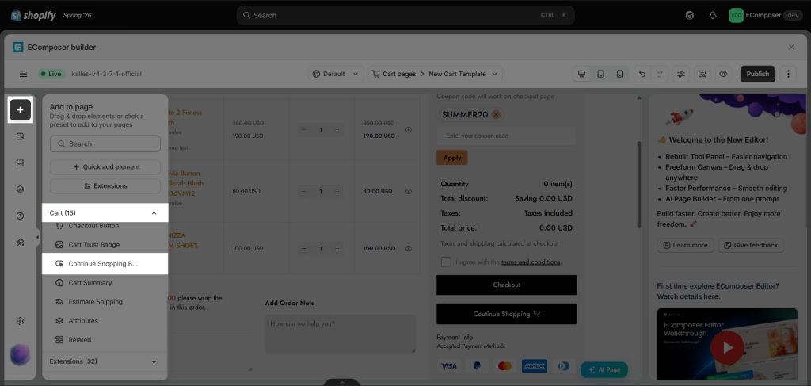The width and height of the screenshot is (811, 386).
Task: Open the templates icon below the plus button
Action: pos(20,136)
